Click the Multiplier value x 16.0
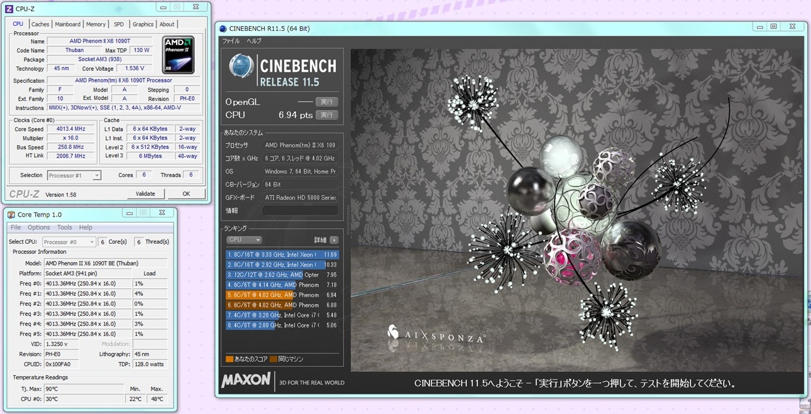Image resolution: width=811 pixels, height=414 pixels. pos(70,138)
